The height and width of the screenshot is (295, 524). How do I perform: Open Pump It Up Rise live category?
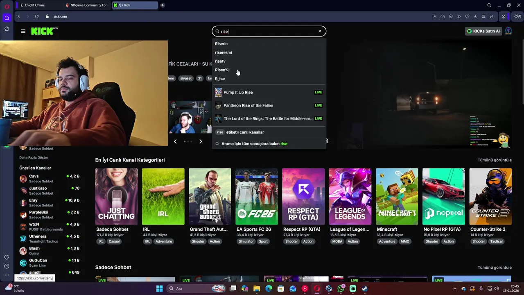[269, 92]
